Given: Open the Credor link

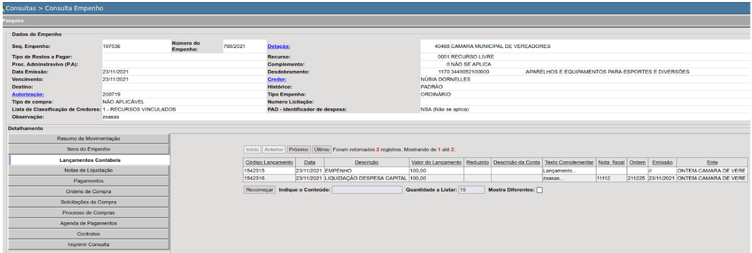Looking at the screenshot, I should click(x=277, y=80).
